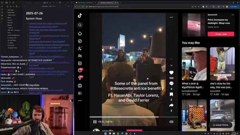Toggle Obsidian right sidebar panel
240x135 pixels.
60,3
